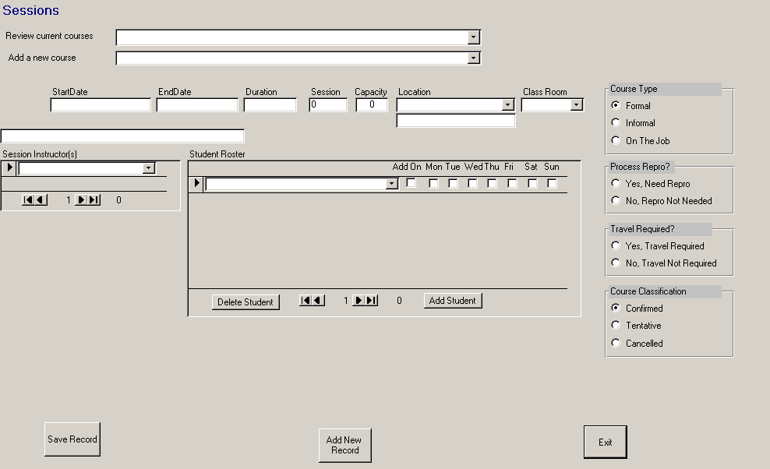Screen dimensions: 770x469
Task: Go to next record in Session Instructor navigator
Action: [x=81, y=200]
